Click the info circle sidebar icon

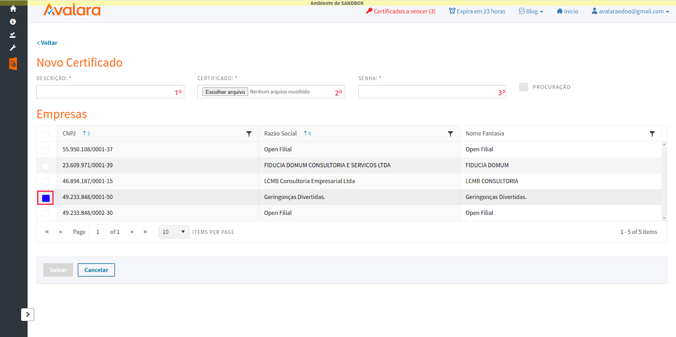[x=13, y=22]
